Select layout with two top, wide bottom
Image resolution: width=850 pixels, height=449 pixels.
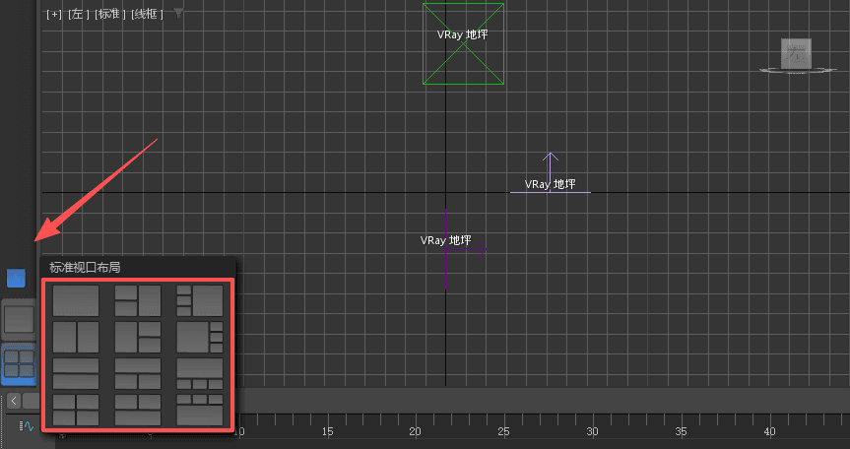[x=138, y=410]
